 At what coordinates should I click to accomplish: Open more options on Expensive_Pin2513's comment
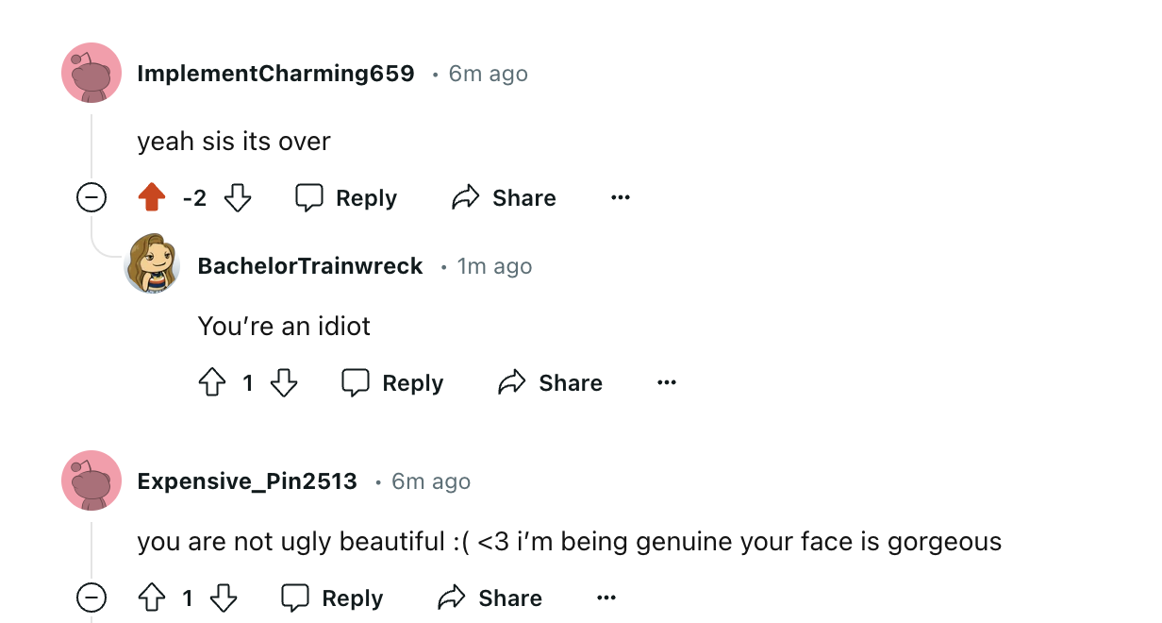coord(606,598)
